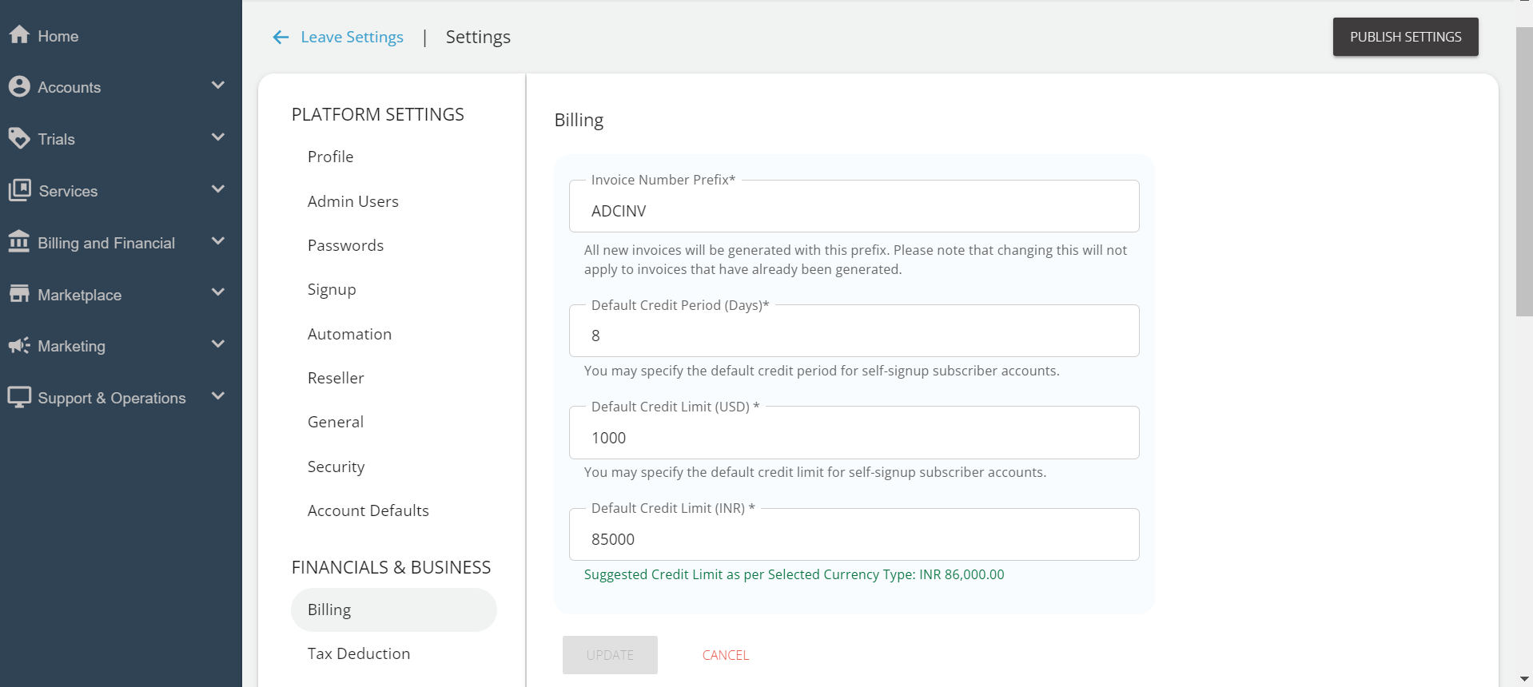Click the Leave Settings link
The width and height of the screenshot is (1533, 687).
point(352,37)
